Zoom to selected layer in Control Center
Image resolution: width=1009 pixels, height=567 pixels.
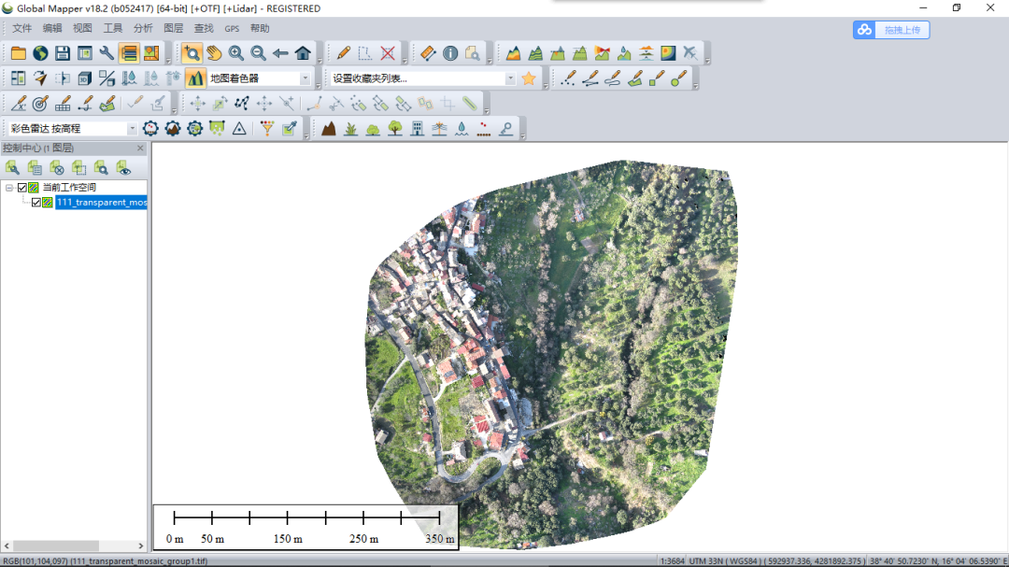click(x=101, y=169)
